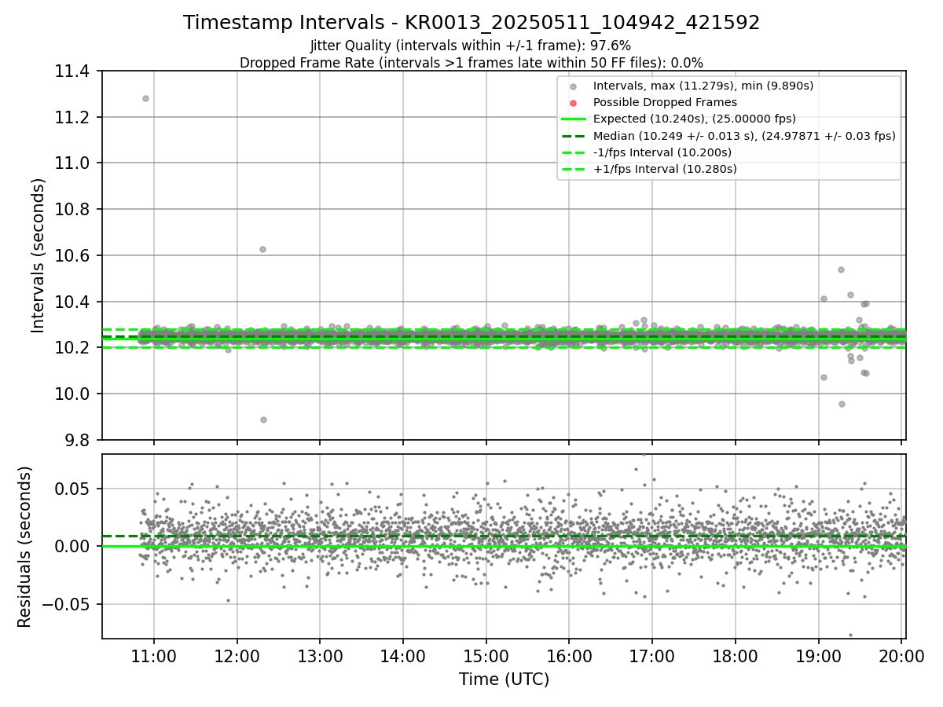Click the 15:00 x-axis tick label

point(486,656)
